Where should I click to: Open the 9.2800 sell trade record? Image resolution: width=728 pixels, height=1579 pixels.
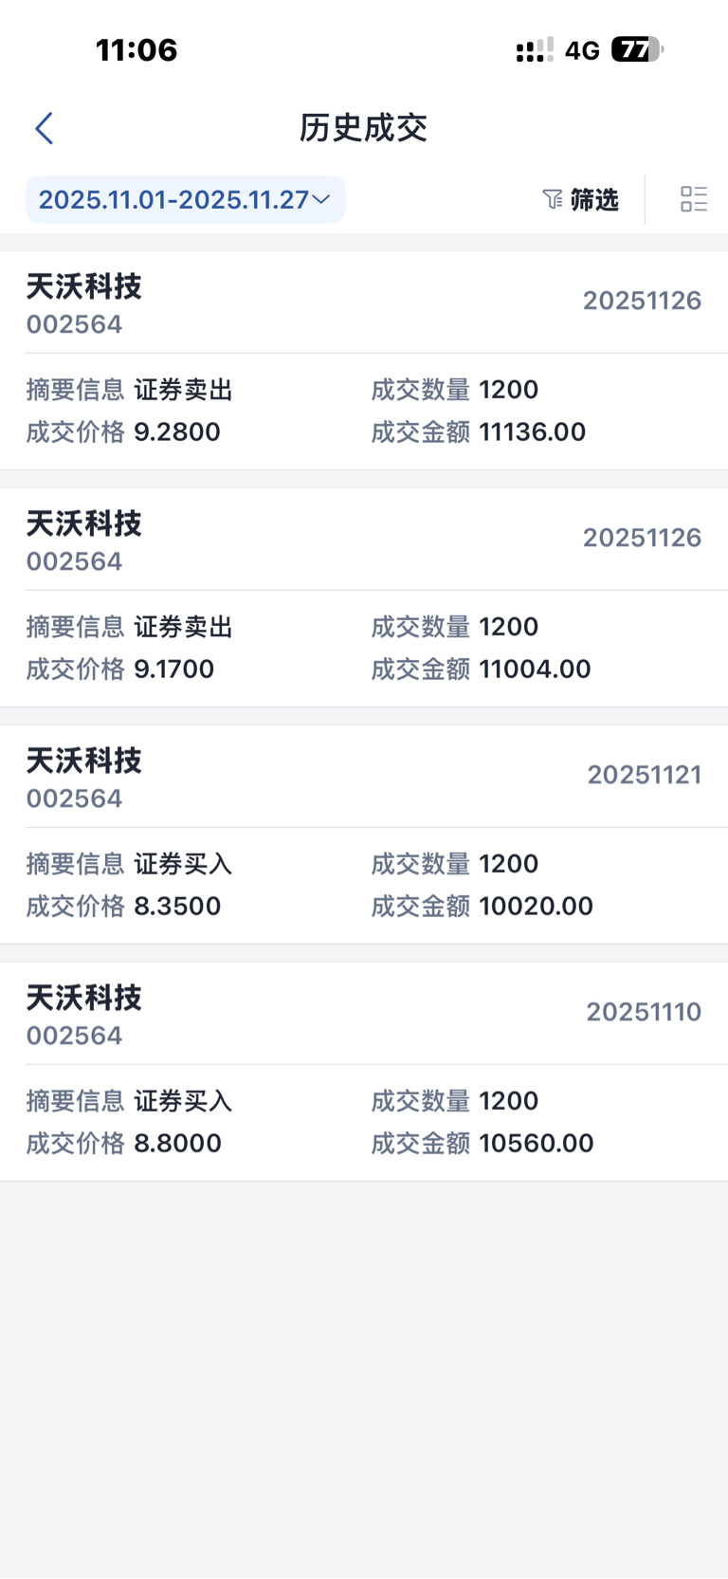pyautogui.click(x=364, y=360)
